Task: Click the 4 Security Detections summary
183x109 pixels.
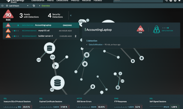Action: tap(55, 16)
